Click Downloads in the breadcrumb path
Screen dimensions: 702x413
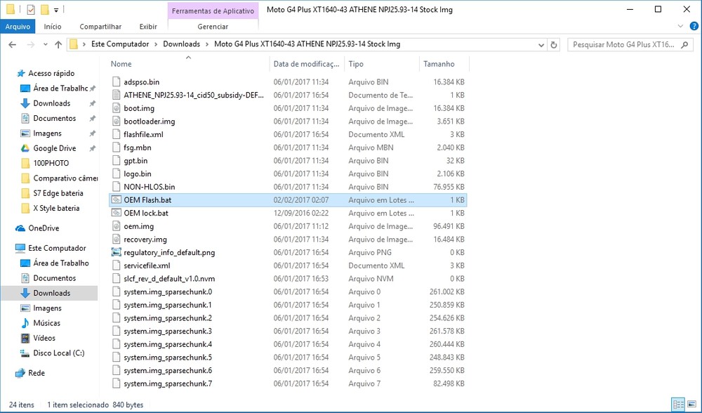coord(181,44)
